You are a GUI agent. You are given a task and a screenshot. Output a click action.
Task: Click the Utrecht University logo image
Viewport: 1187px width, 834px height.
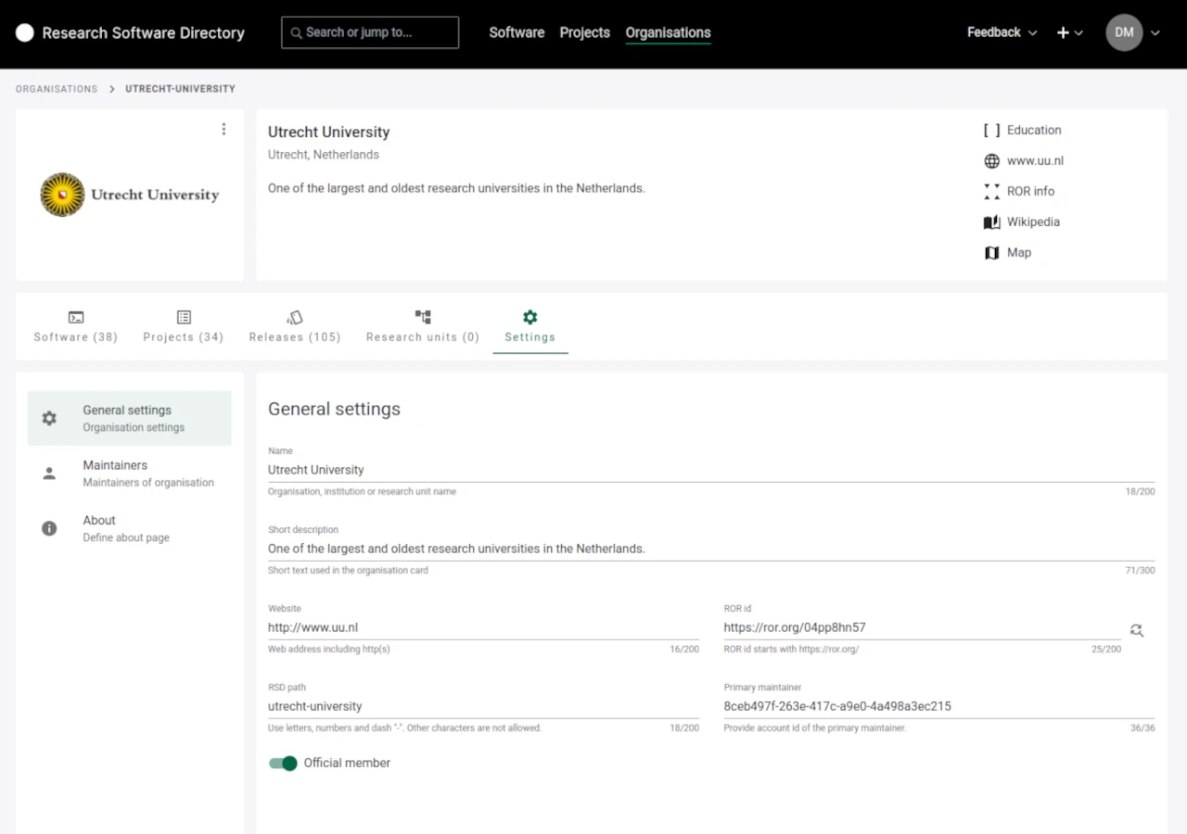[x=130, y=195]
